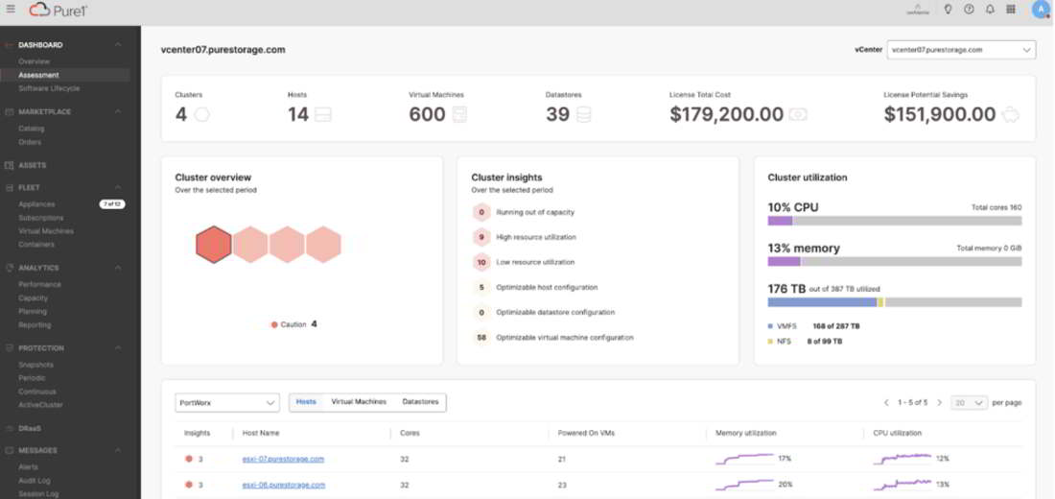The width and height of the screenshot is (1055, 499).
Task: Click the High resource utilization 9 badge
Action: click(x=481, y=237)
